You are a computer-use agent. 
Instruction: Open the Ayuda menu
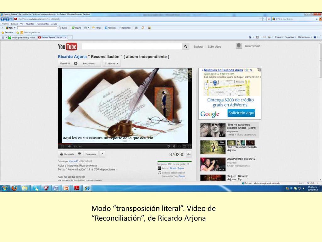[54, 24]
